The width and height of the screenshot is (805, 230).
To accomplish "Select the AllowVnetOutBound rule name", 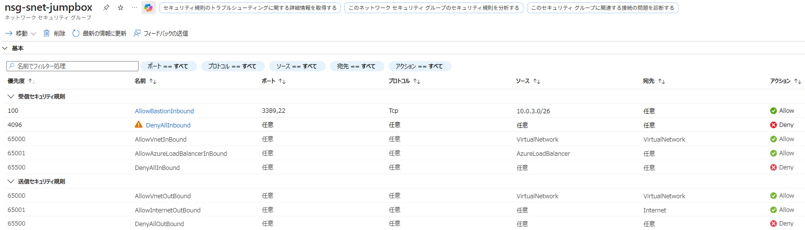I will (163, 196).
